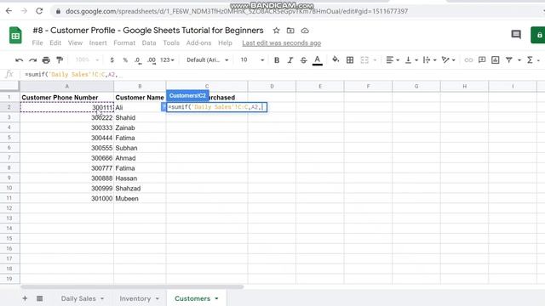This screenshot has height=306, width=545.
Task: Open the Horizontal align dropdown
Action: coord(393,60)
